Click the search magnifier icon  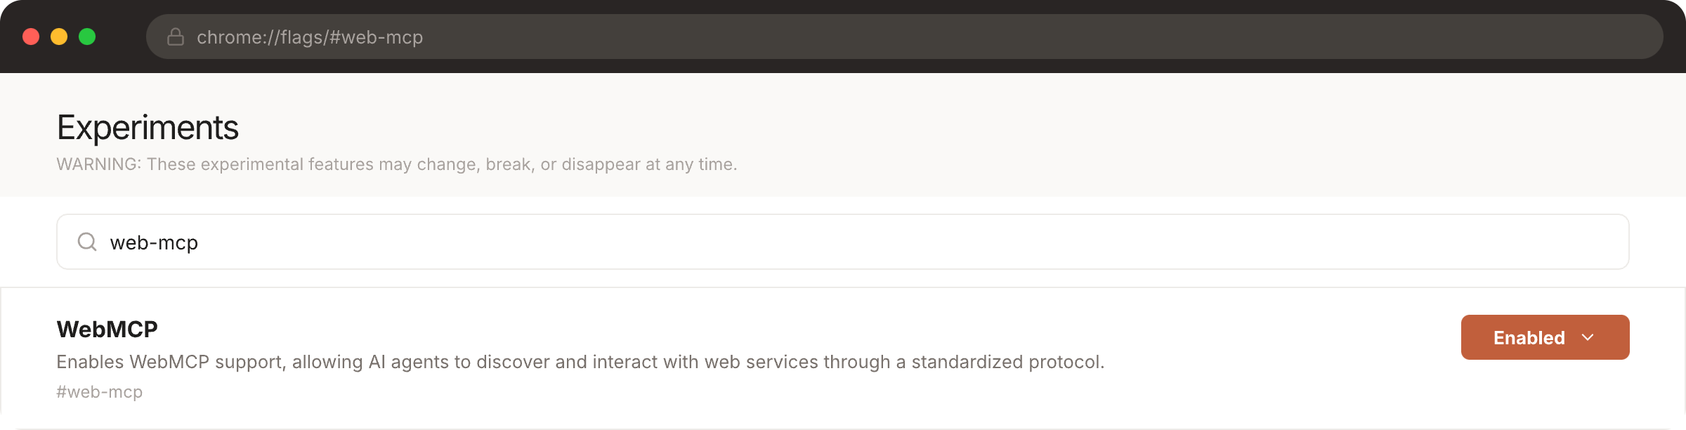[x=86, y=241]
